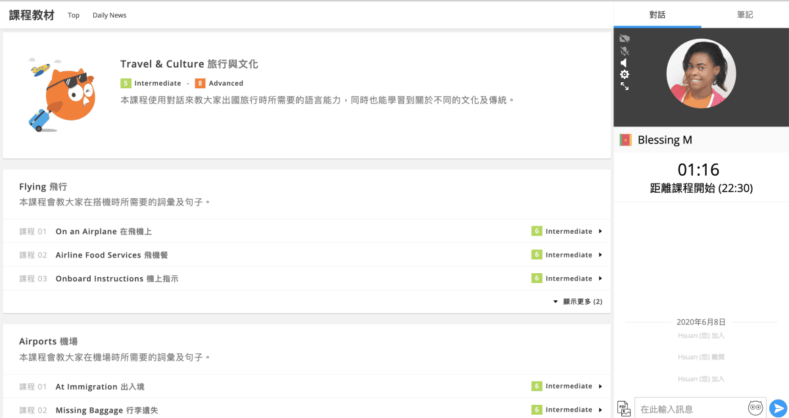
Task: Expand arrow on the Airline Food Services row
Action: pos(600,255)
